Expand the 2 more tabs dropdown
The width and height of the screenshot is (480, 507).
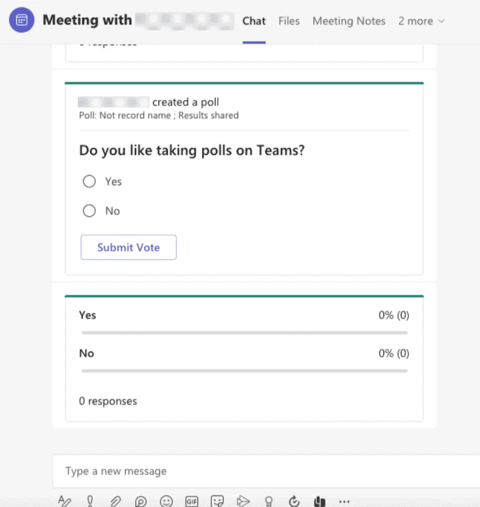pos(421,21)
